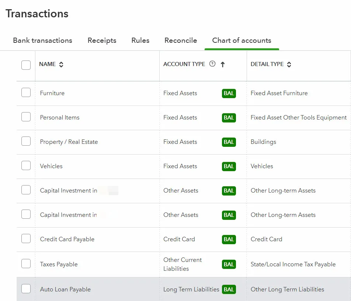Click the BAL badge for Property / Real Estate
351x301 pixels.
click(229, 142)
